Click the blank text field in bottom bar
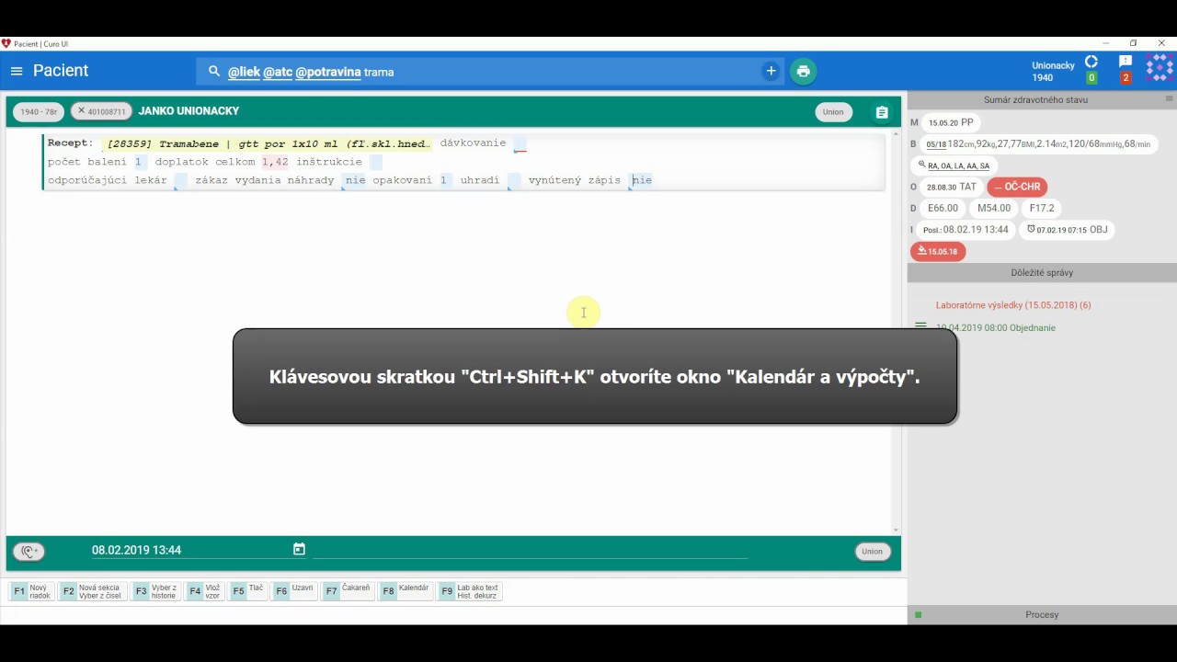The width and height of the screenshot is (1177, 662). point(530,549)
